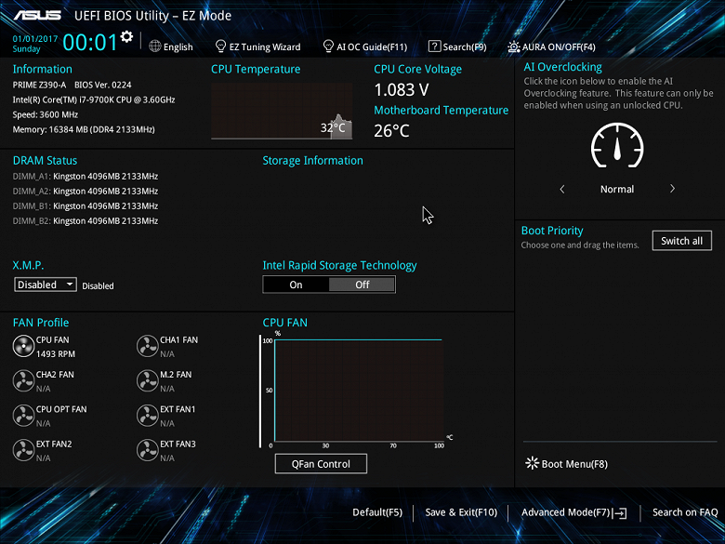Click the Intel Core i7-9700K CPU text
Viewport: 725px width, 544px height.
94,100
